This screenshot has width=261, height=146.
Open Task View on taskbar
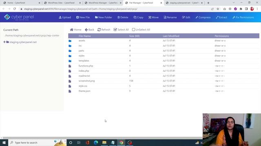79,142
